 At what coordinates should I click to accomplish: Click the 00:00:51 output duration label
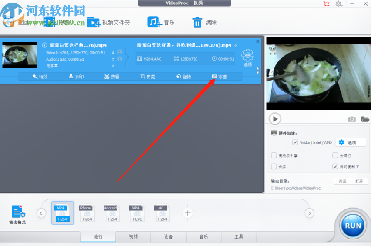(223, 59)
